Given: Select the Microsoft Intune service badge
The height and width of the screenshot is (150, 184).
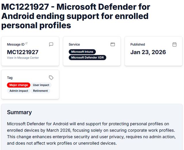Looking at the screenshot, I should (82, 52).
